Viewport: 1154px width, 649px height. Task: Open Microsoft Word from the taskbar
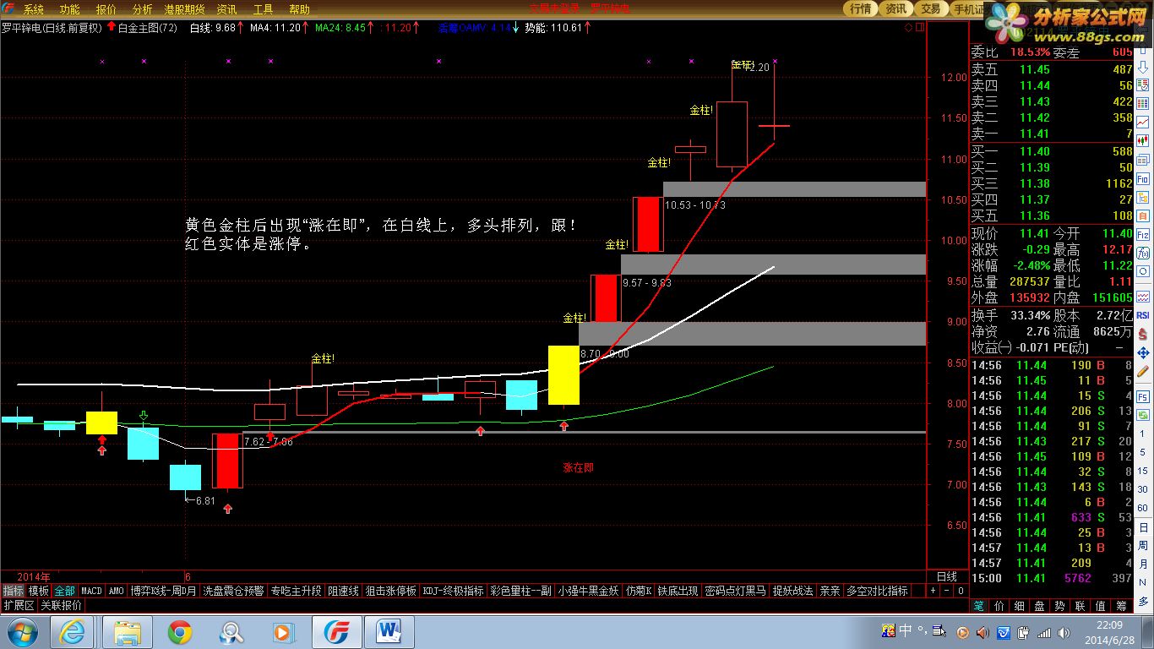[389, 632]
